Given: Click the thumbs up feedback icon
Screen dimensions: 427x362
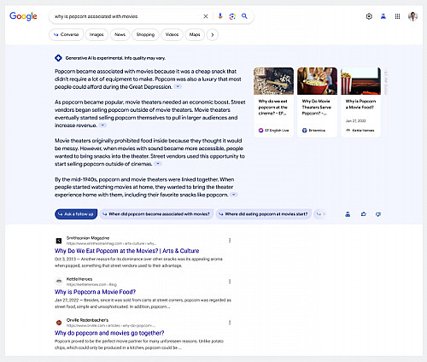Looking at the screenshot, I should click(x=364, y=214).
